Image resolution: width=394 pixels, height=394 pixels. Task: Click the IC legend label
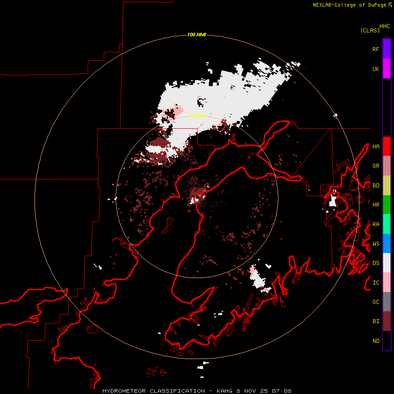[x=376, y=283]
